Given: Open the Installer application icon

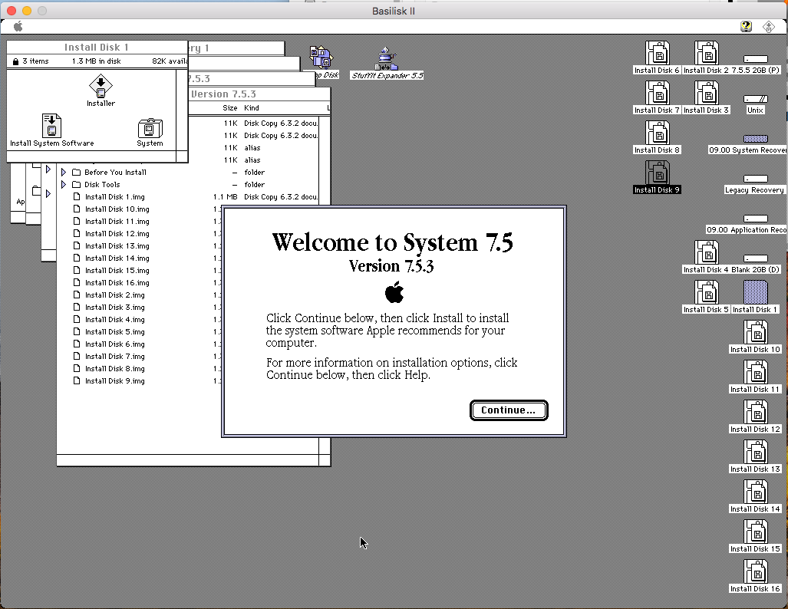Looking at the screenshot, I should tap(100, 91).
